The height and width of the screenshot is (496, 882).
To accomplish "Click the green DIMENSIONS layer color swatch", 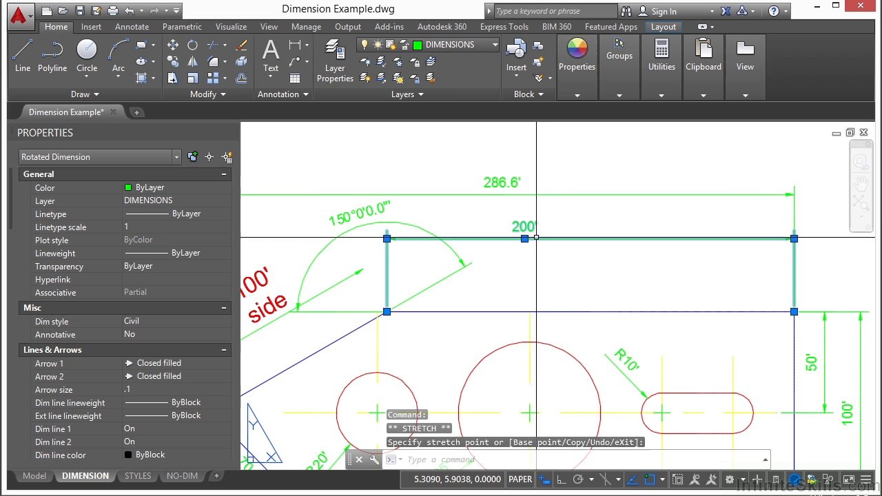I will tap(418, 45).
